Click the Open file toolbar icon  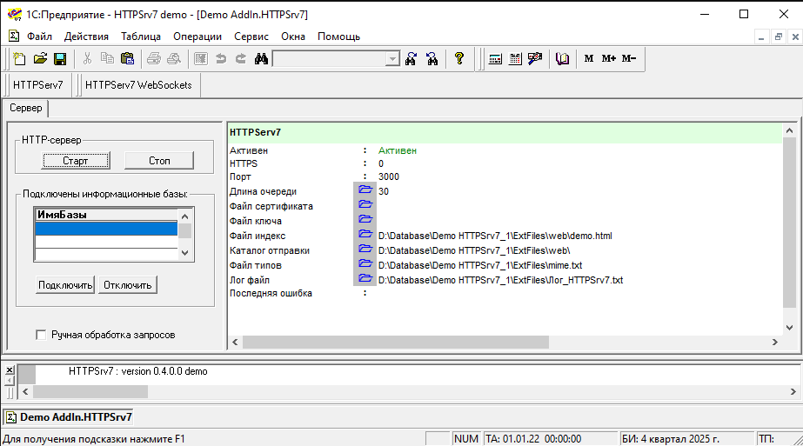click(40, 58)
